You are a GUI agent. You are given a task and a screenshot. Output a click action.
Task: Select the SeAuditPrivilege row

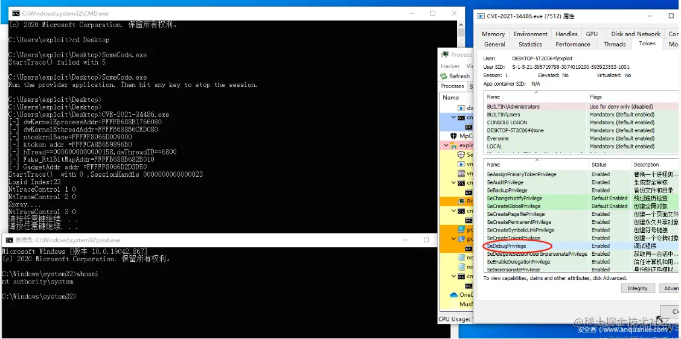point(581,182)
